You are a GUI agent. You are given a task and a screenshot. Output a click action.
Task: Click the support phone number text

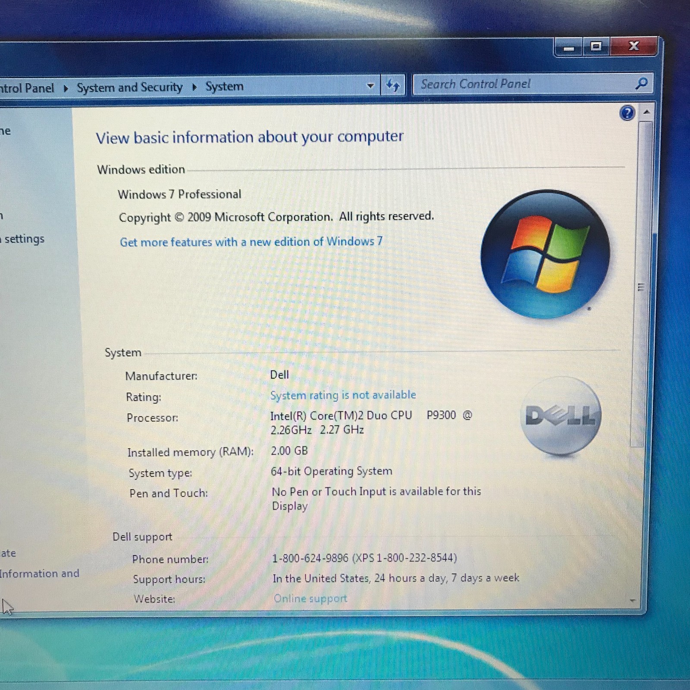[x=364, y=558]
